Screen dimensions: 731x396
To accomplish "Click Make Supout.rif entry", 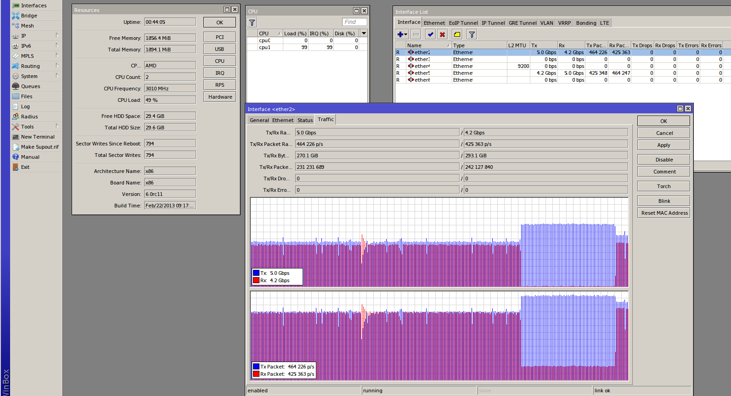I will pyautogui.click(x=39, y=147).
